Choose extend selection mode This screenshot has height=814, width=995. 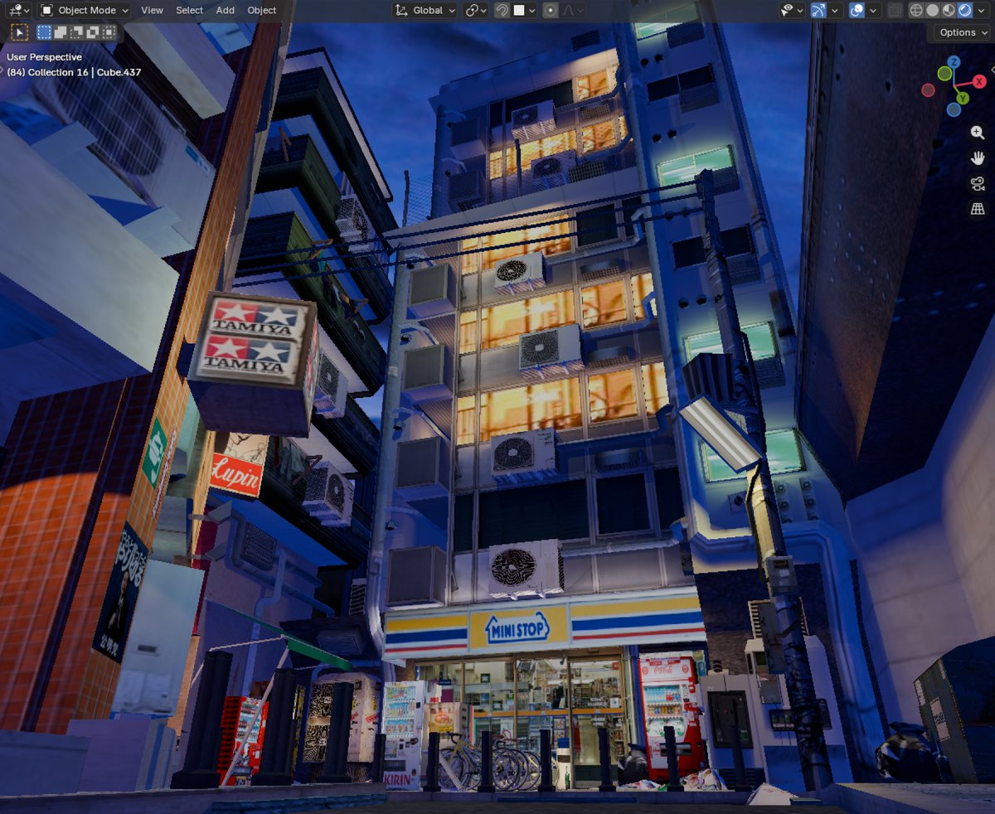[61, 32]
